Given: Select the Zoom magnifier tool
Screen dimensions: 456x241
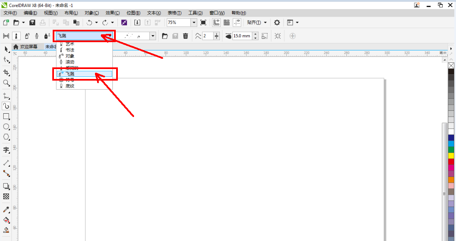Looking at the screenshot, I should 6,83.
